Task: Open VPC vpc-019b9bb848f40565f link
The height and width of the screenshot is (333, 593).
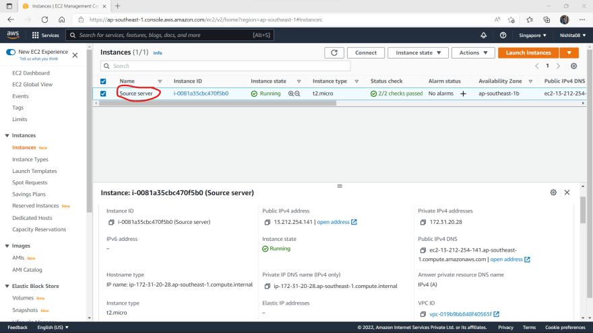Action: (464, 314)
